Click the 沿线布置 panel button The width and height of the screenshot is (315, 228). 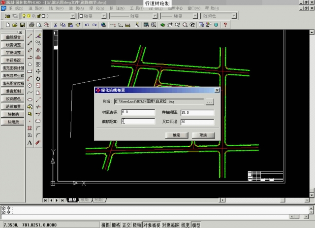tap(13, 106)
